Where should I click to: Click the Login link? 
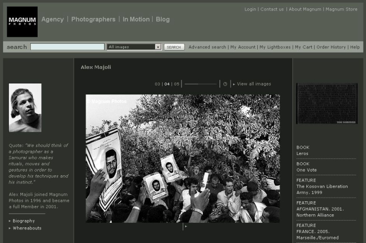tap(250, 9)
